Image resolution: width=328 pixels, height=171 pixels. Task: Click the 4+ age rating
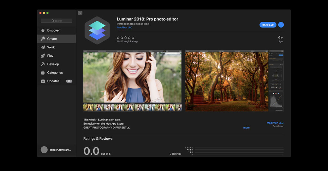(280, 38)
